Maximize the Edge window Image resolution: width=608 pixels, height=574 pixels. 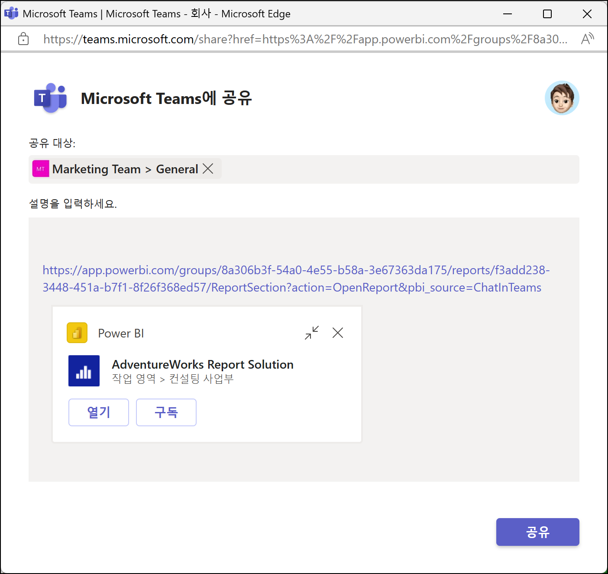[x=547, y=14]
